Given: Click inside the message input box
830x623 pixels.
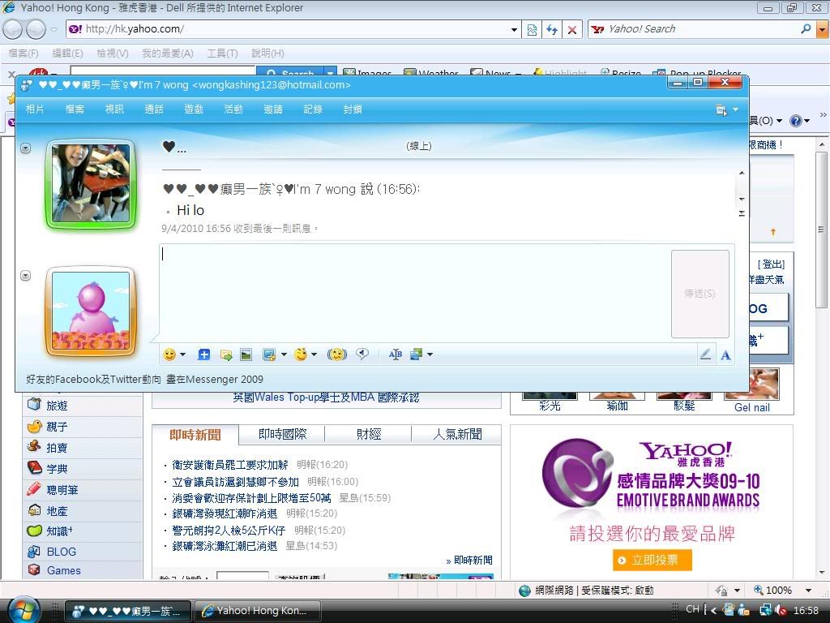Looking at the screenshot, I should click(413, 292).
